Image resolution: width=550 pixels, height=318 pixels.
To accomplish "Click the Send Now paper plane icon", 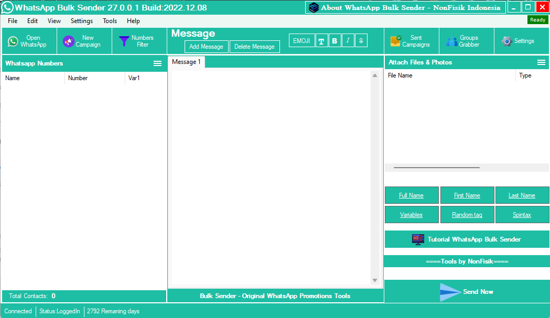I will (x=450, y=292).
